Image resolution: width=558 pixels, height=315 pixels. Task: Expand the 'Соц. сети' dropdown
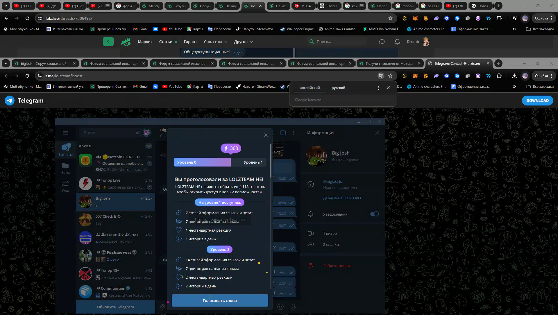(216, 42)
